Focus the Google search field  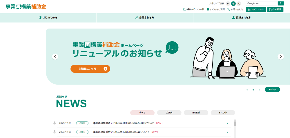point(262,3)
